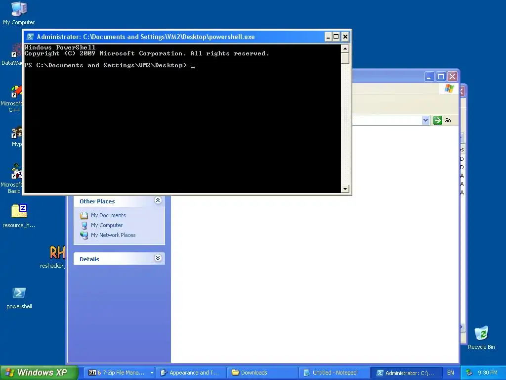Open the My Network Places link
The height and width of the screenshot is (380, 506).
[x=113, y=235]
